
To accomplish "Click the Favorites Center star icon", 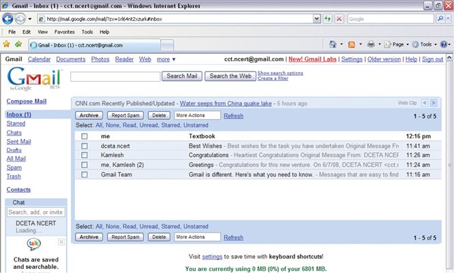I will click(6, 44).
